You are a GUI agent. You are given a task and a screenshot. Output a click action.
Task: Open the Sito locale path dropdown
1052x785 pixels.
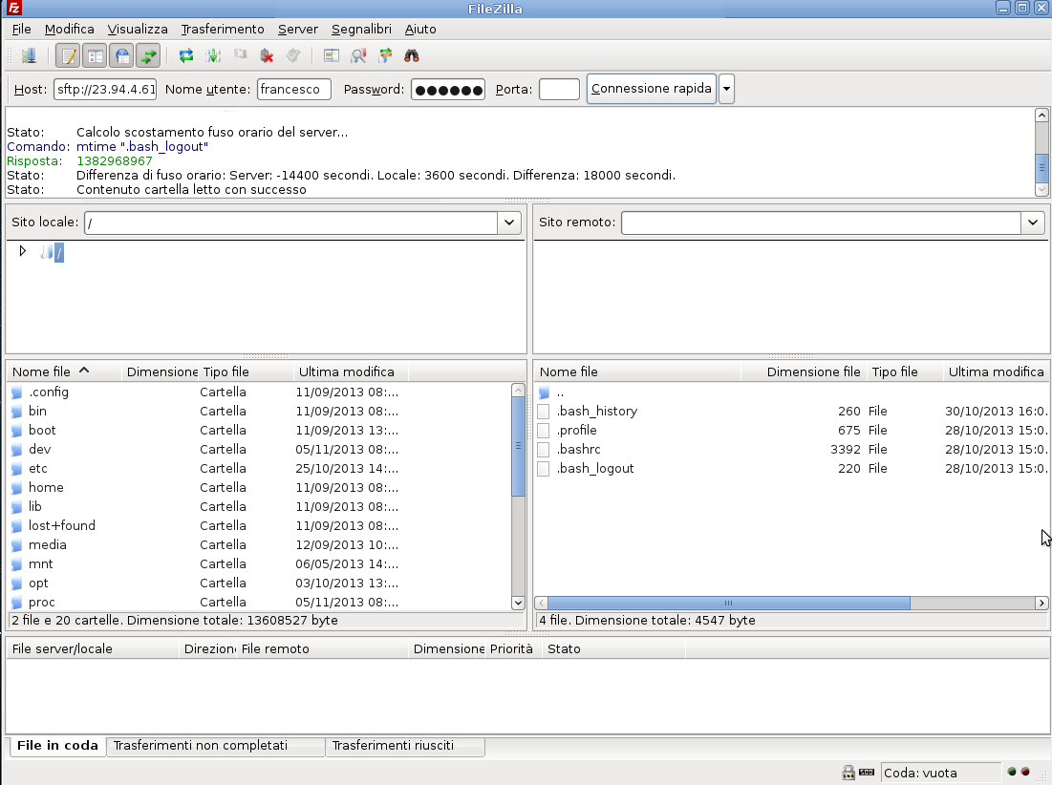509,223
